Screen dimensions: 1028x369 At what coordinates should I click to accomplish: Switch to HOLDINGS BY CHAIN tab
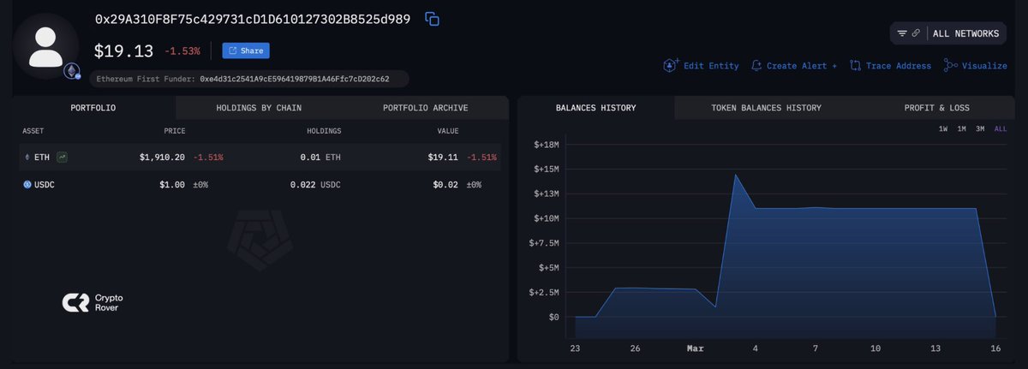point(259,108)
